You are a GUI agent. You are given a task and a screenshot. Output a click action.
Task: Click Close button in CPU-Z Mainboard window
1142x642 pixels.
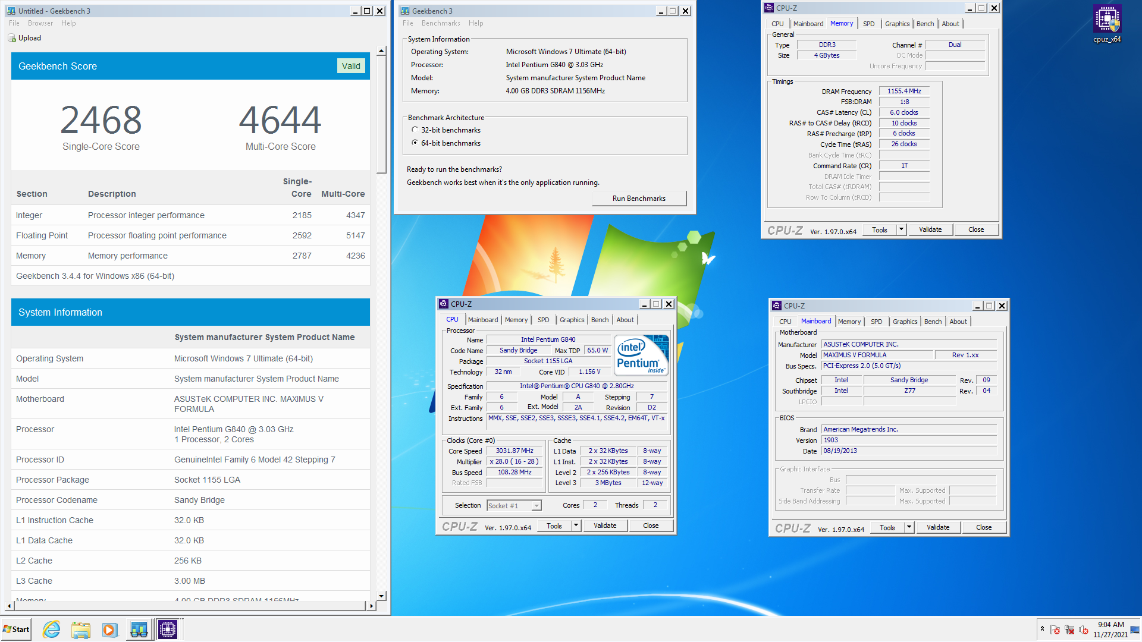[984, 527]
